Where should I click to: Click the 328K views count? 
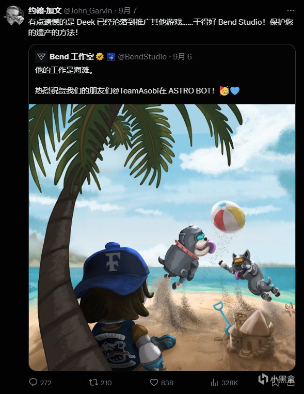[x=230, y=383]
